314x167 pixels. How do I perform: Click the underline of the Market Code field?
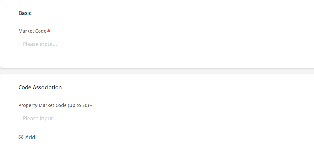pos(73,50)
